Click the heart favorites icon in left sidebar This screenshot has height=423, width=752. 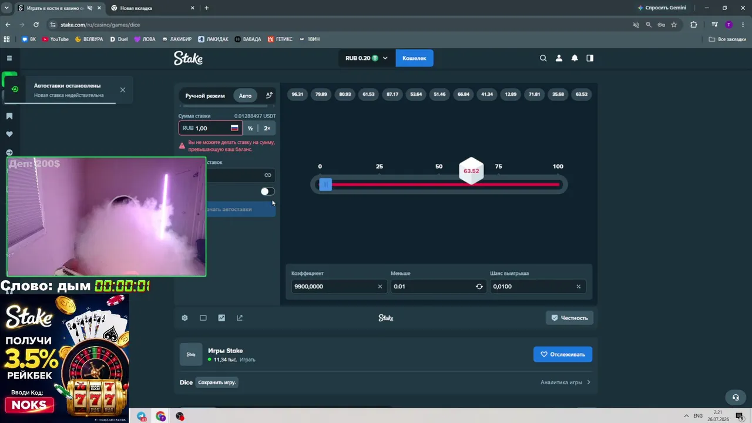pos(9,134)
